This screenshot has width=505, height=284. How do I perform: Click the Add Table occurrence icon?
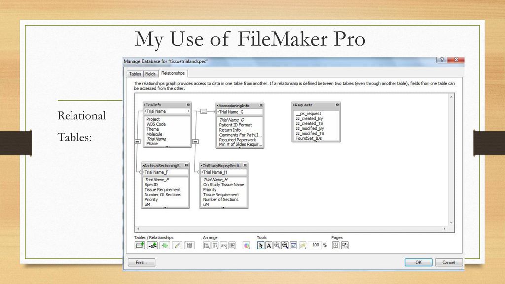click(x=140, y=246)
